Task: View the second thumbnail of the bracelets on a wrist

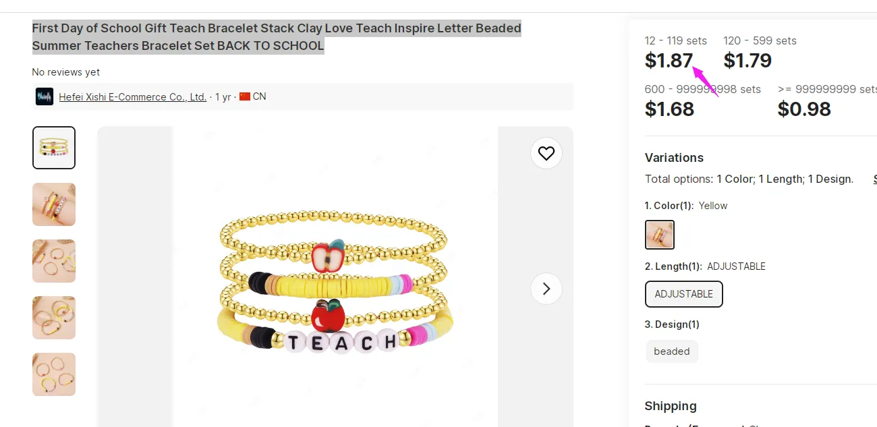Action: pyautogui.click(x=54, y=204)
